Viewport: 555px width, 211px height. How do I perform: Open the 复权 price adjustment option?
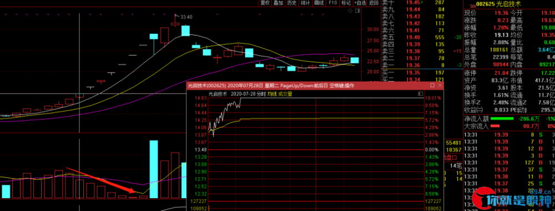(x=265, y=3)
